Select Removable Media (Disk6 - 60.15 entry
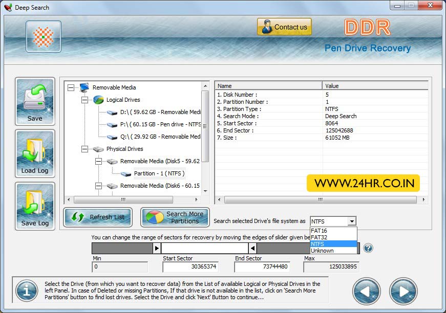Screen dimensions: 446x313 [x=160, y=186]
